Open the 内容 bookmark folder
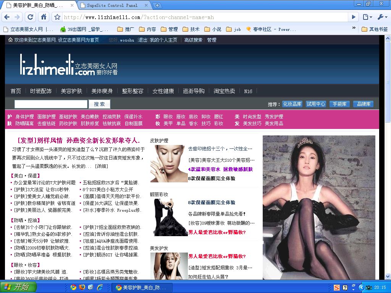The width and height of the screenshot is (391, 293). pyautogui.click(x=147, y=29)
